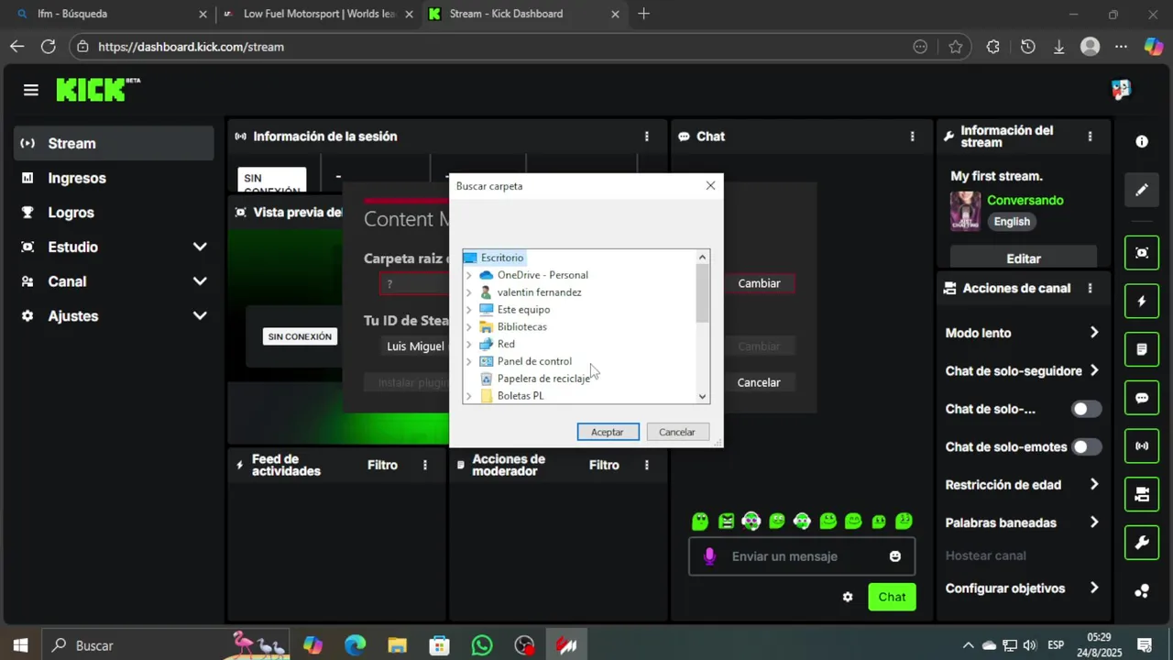Open Acciones de canal options menu

pos(1090,288)
